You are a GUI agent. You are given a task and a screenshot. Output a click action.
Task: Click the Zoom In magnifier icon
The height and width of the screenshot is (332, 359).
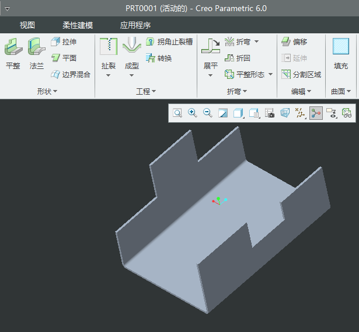click(193, 113)
